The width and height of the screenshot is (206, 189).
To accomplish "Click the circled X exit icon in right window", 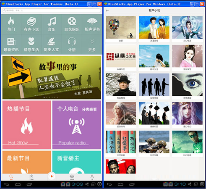I will coord(202,184).
